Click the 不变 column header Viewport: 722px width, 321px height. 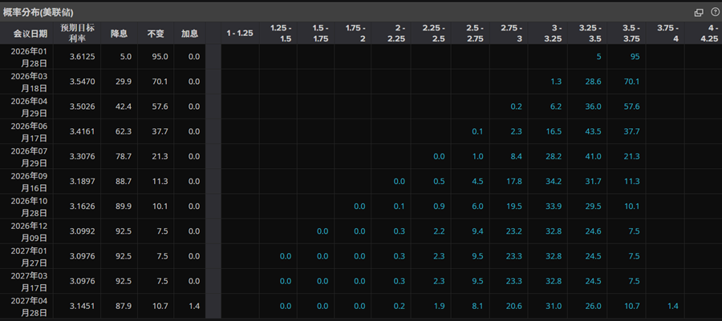(x=155, y=34)
